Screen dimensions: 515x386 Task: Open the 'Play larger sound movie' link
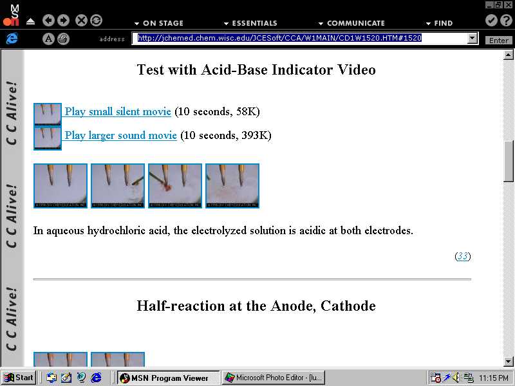[x=120, y=135]
